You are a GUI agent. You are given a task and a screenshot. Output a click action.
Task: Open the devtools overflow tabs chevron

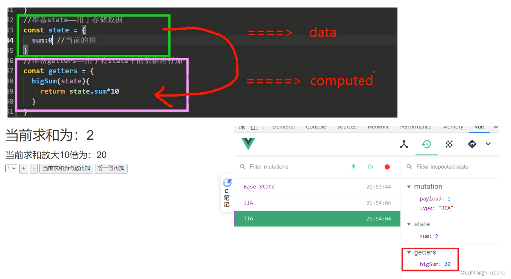pyautogui.click(x=496, y=127)
